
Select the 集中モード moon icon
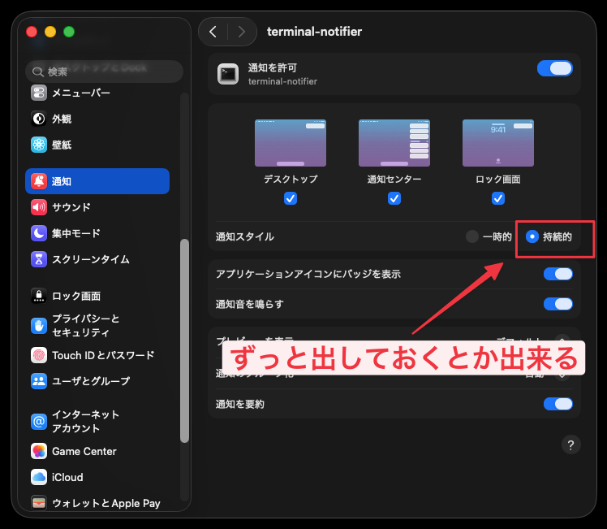pos(39,233)
